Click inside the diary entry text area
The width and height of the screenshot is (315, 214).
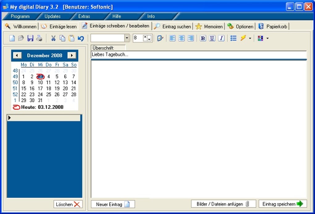pos(199,129)
